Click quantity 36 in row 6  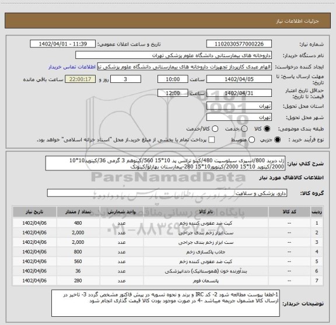tap(78, 271)
